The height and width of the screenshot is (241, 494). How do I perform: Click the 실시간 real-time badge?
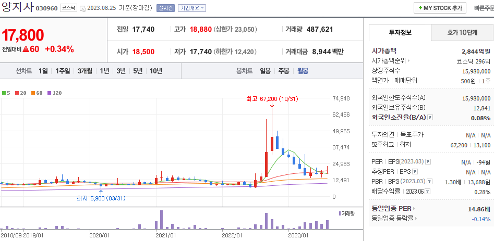point(165,8)
